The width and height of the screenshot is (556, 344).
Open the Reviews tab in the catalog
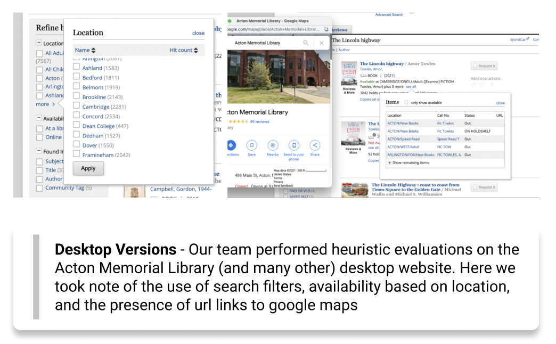click(340, 30)
